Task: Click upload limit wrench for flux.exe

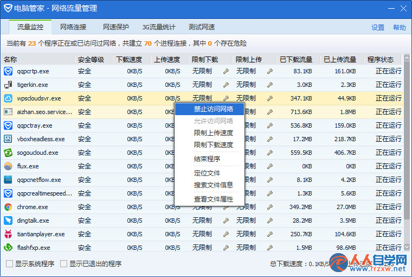Action: [270, 166]
